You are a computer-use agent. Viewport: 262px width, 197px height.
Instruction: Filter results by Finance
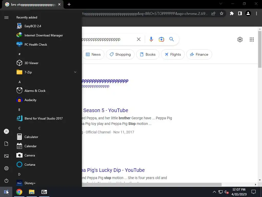pyautogui.click(x=199, y=54)
